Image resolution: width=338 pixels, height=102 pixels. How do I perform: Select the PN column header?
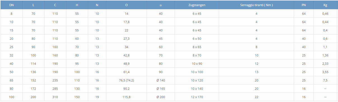[x=304, y=5]
